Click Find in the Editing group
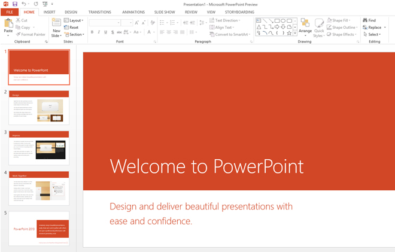 [369, 20]
